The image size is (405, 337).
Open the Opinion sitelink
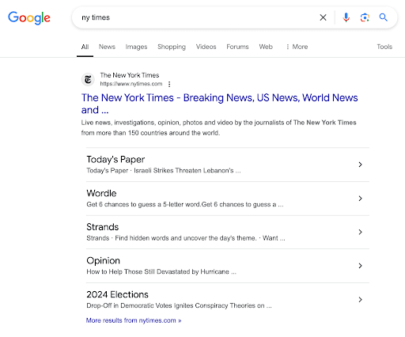click(x=103, y=261)
